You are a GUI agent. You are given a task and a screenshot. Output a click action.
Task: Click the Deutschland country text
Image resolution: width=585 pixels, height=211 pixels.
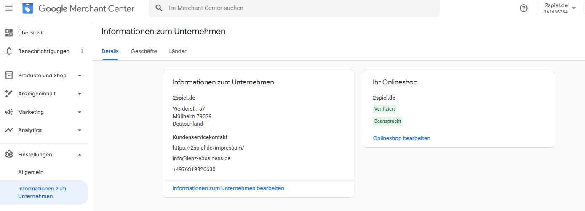tap(188, 124)
